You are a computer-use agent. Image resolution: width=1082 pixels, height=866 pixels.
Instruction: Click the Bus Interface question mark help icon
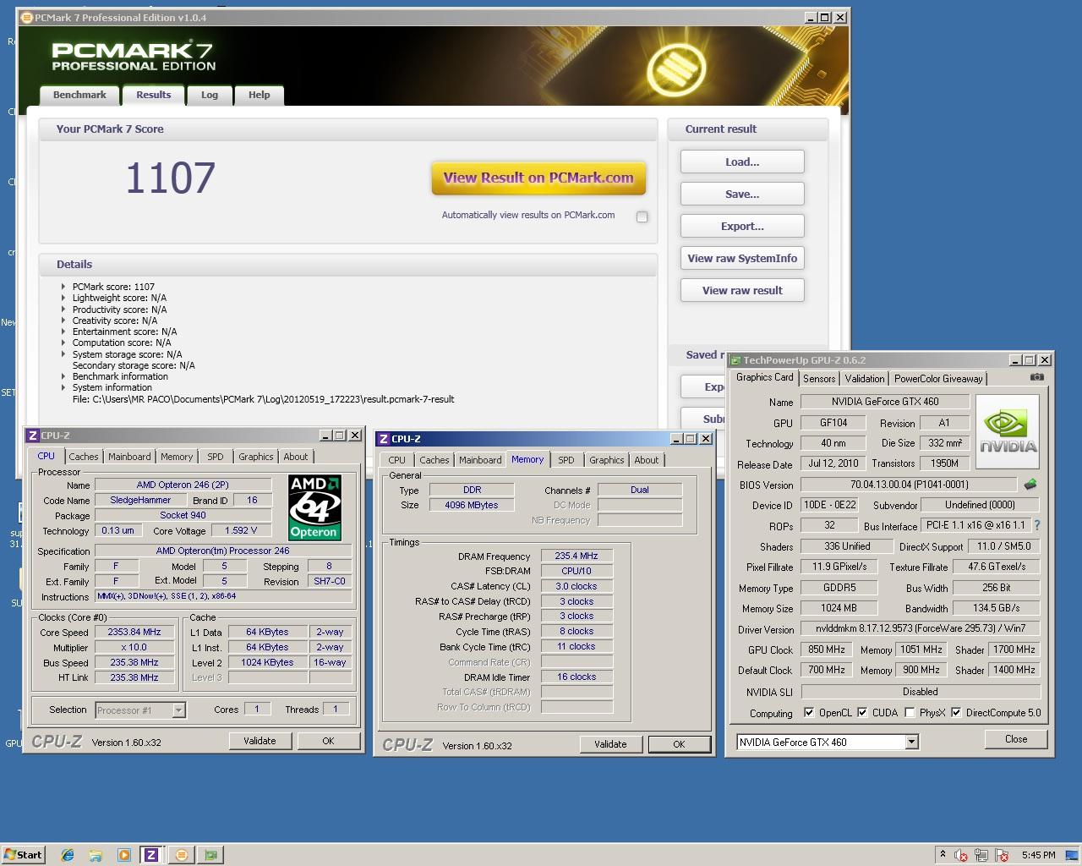1036,525
